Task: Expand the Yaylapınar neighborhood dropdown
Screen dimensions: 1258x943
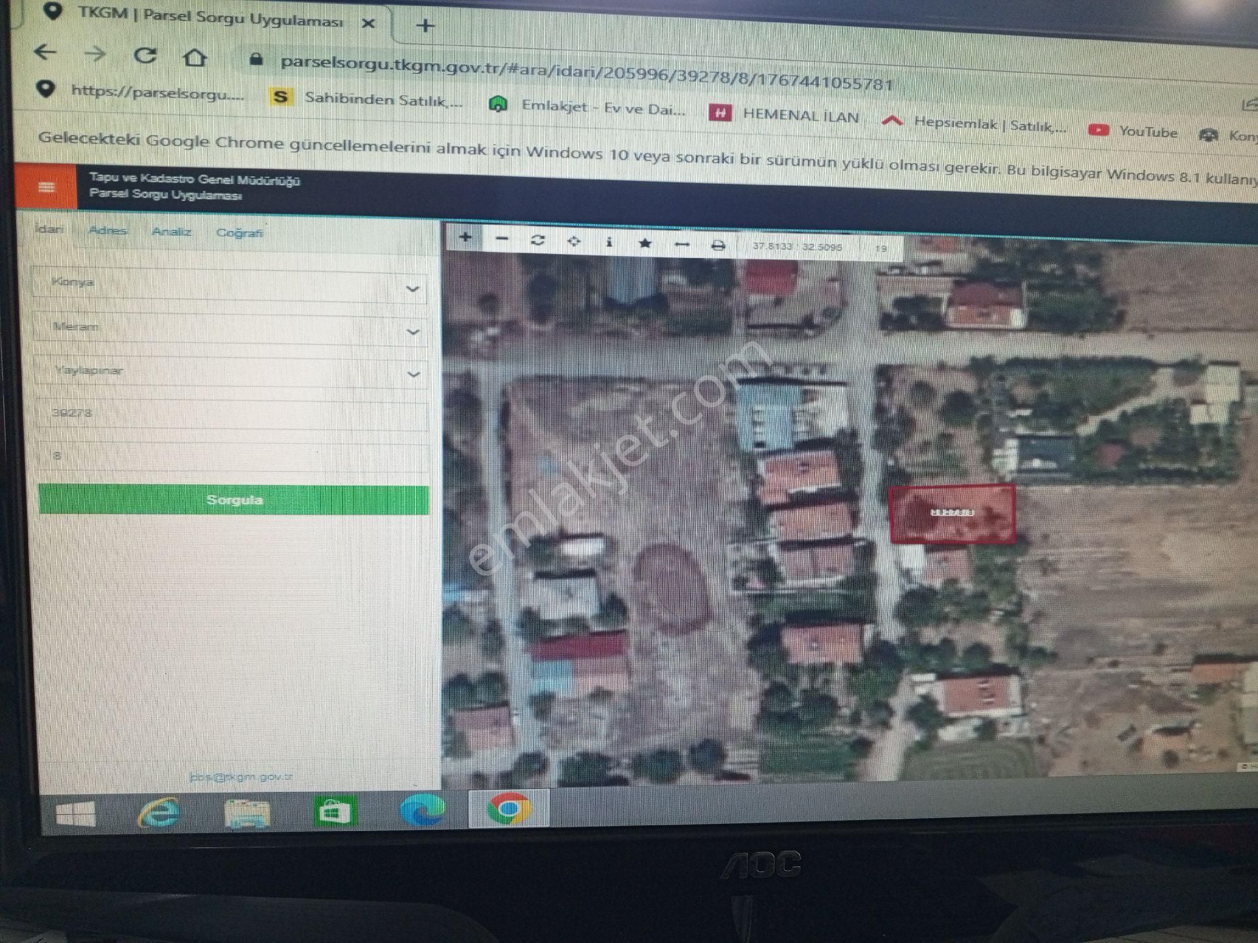Action: pos(414,376)
